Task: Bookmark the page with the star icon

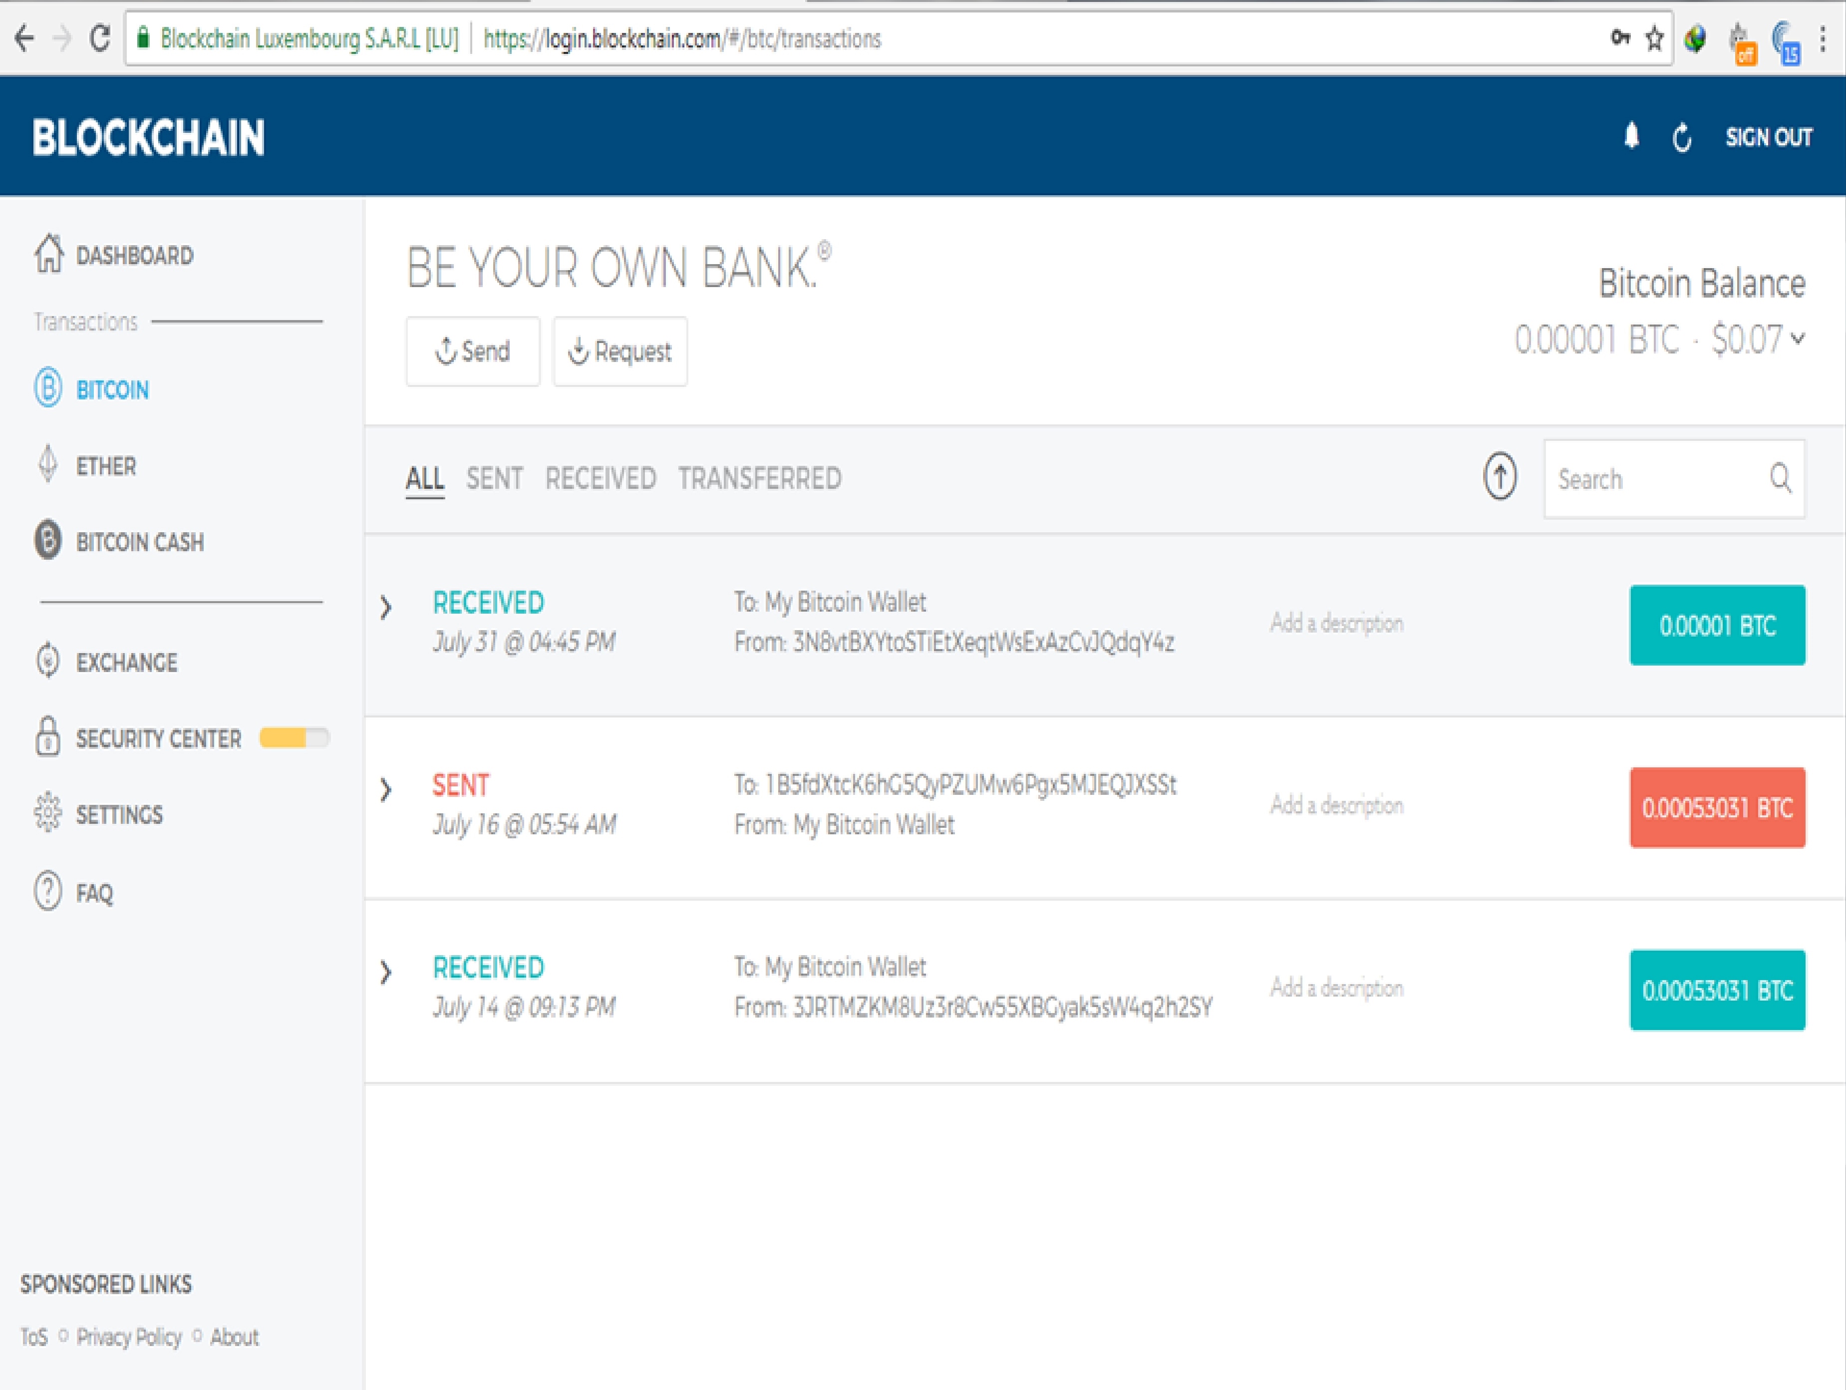Action: click(1654, 38)
